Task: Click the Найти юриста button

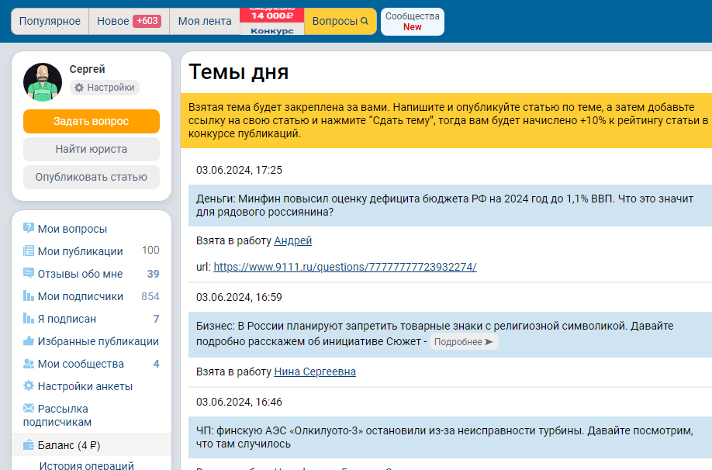Action: (91, 149)
